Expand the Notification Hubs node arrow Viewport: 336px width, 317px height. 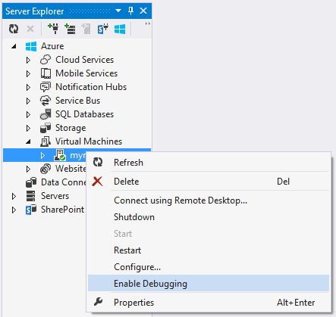point(28,87)
